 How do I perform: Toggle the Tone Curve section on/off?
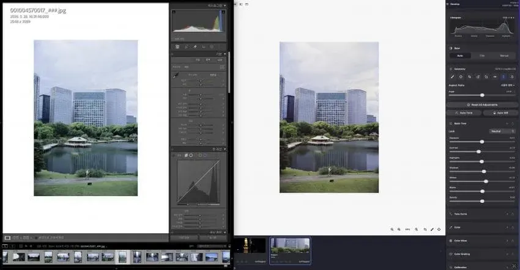[513, 214]
